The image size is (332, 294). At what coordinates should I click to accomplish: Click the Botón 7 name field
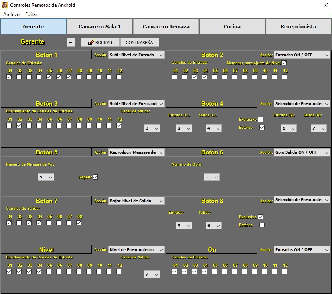[x=46, y=201]
